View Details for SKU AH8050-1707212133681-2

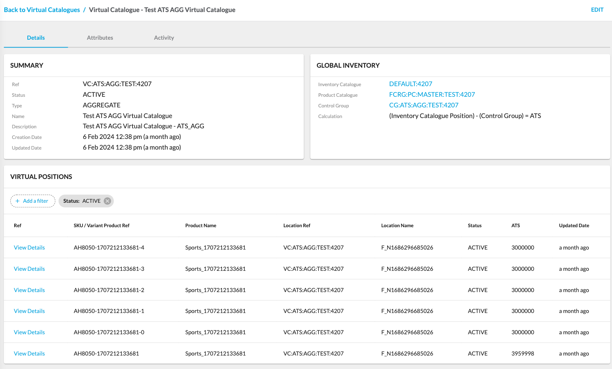point(29,290)
